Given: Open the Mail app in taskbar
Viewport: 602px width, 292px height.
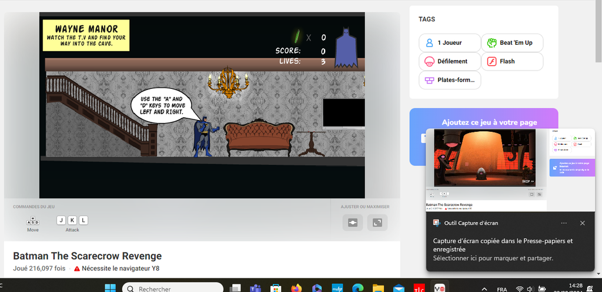Looking at the screenshot, I should tap(399, 288).
